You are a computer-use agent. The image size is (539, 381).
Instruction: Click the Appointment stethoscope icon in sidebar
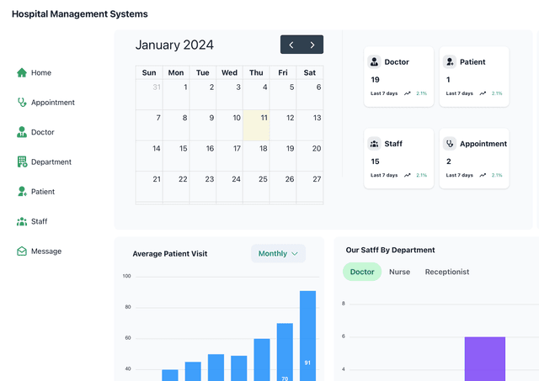[x=22, y=103]
